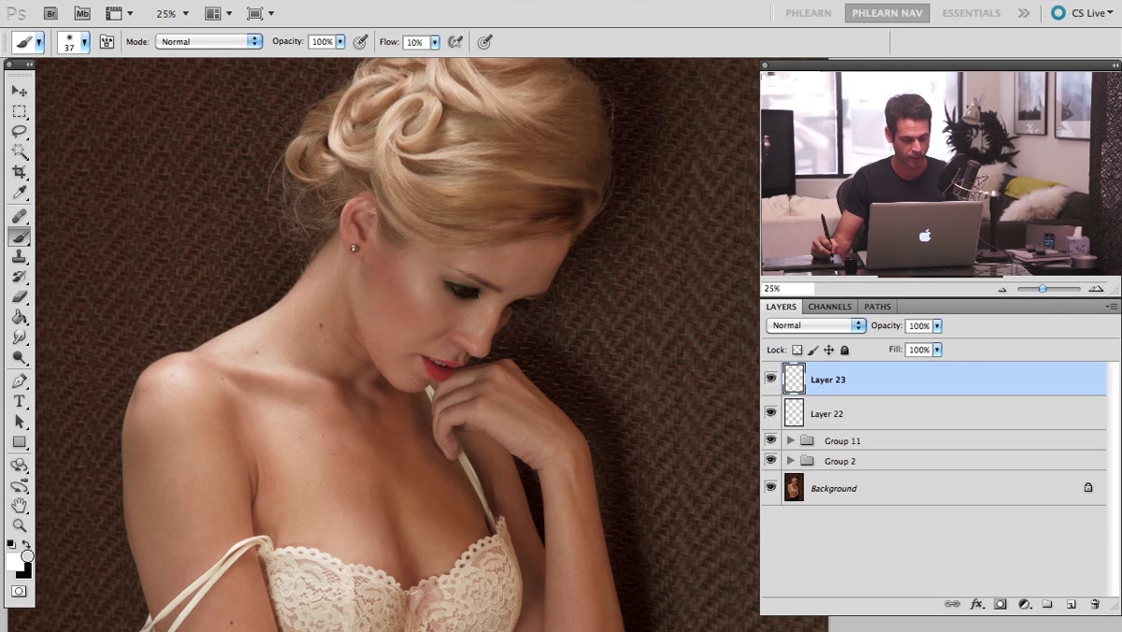Create a new layer group
Viewport: 1122px width, 632px height.
pos(1048,604)
